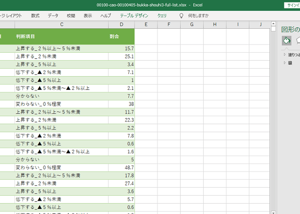Expand the 線 section
This screenshot has width=300, height=214.
(288, 63)
